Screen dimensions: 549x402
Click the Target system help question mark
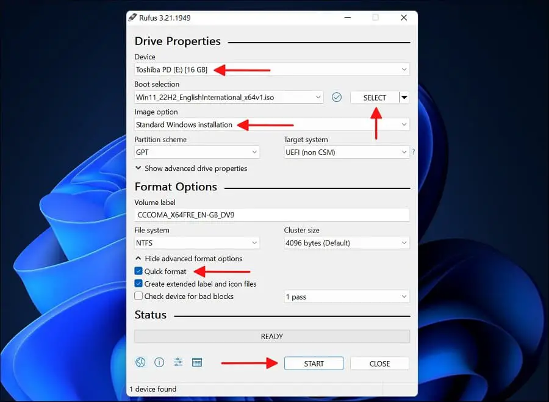414,152
